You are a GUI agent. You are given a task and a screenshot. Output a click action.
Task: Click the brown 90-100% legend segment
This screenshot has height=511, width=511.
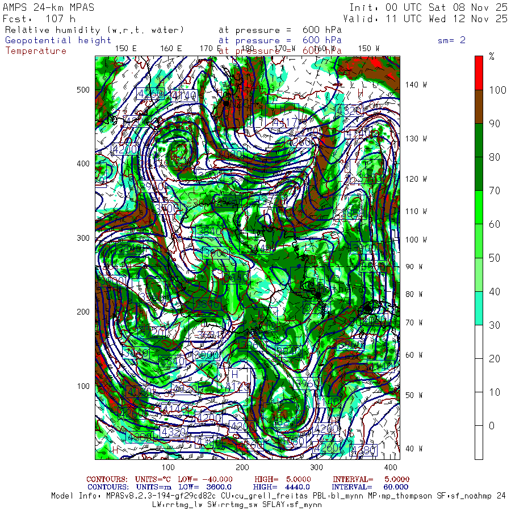(479, 107)
